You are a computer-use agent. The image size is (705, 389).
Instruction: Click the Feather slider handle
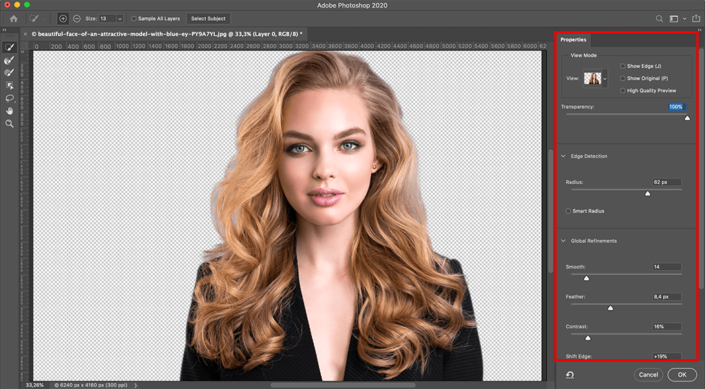pos(610,308)
